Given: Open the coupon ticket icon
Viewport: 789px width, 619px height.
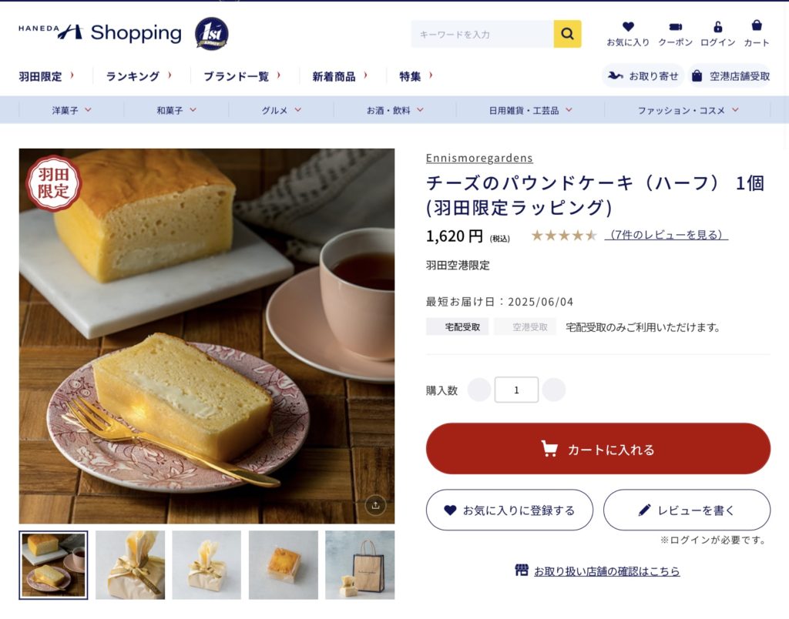Looking at the screenshot, I should [x=675, y=27].
